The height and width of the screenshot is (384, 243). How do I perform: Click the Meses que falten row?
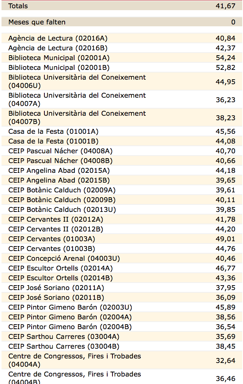(x=37, y=22)
